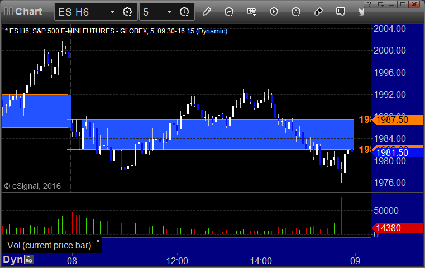This screenshot has width=425, height=268.
Task: Grab the window grip beside Chart title
Action: (x=8, y=12)
